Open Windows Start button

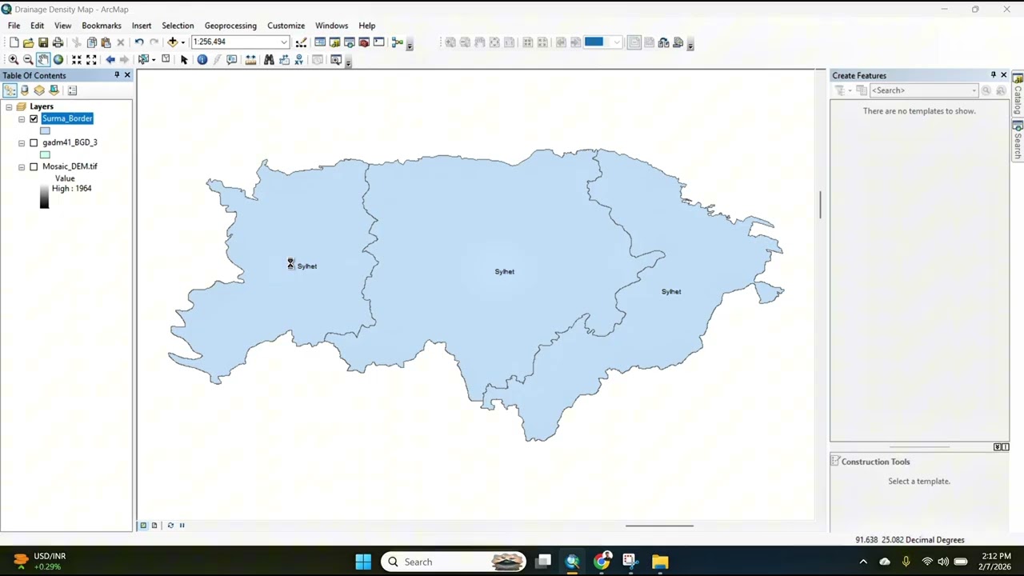pos(363,562)
